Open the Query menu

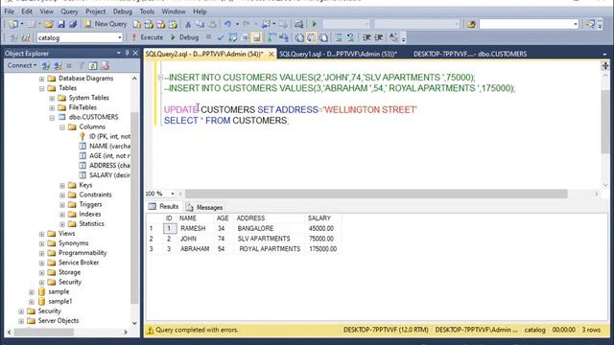tap(69, 11)
